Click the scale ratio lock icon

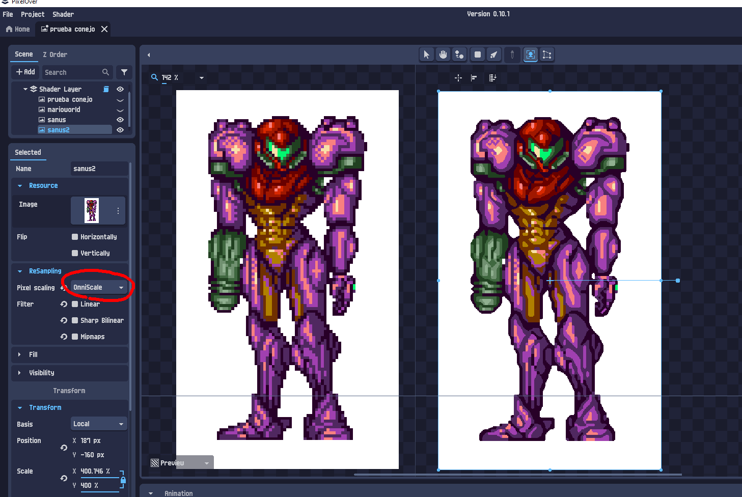pyautogui.click(x=123, y=479)
